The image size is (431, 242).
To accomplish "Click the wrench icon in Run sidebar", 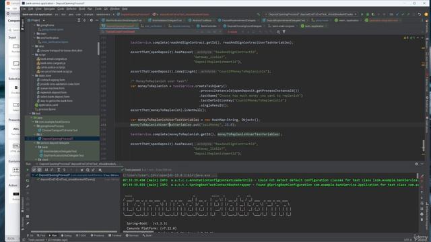I will click(28, 187).
